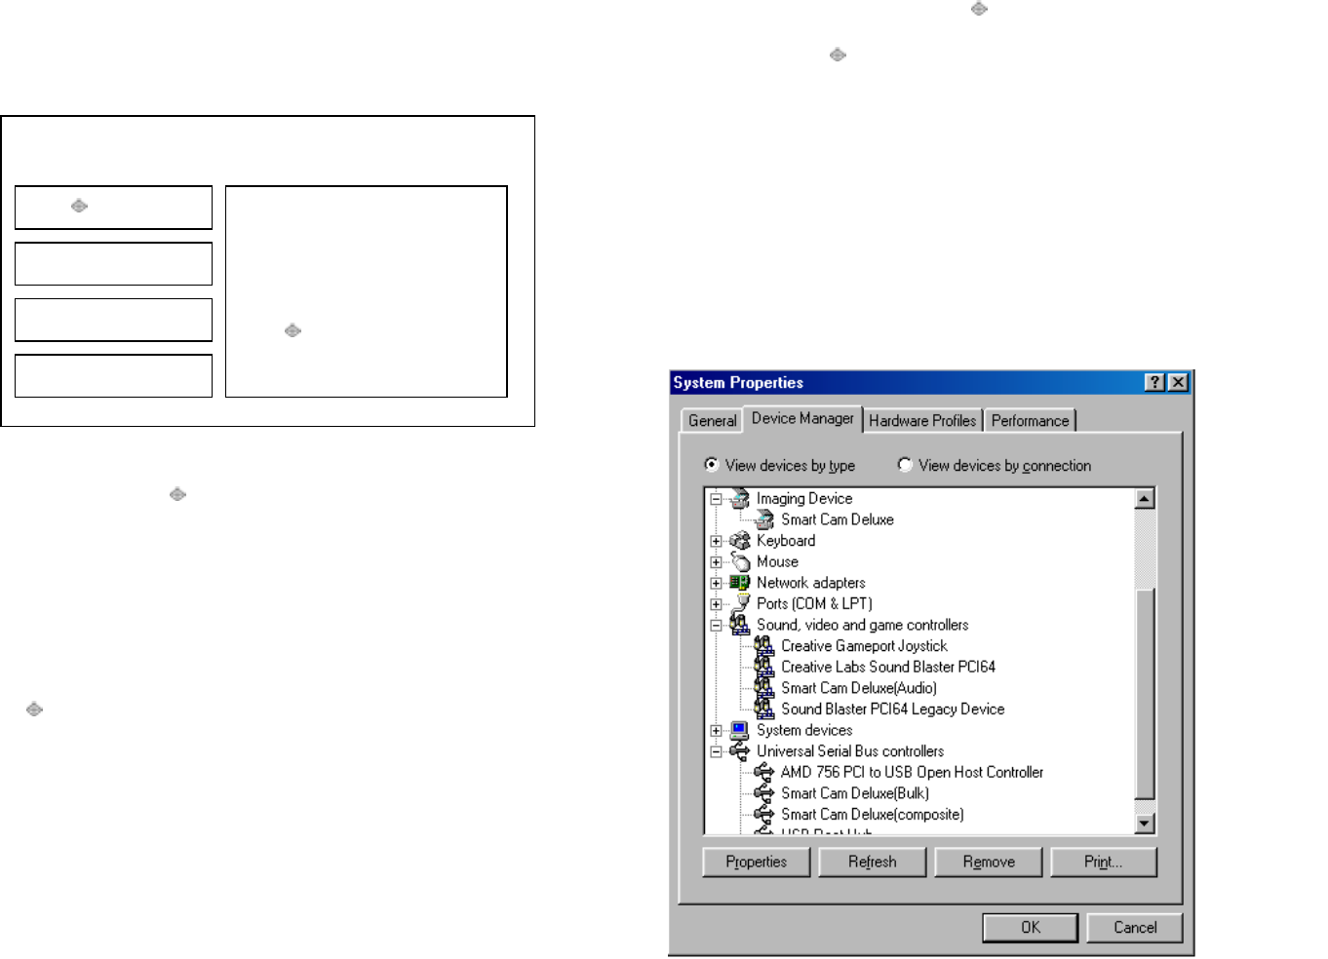
Task: Select the "Creative Gameport Joystick" label
Action: (x=864, y=646)
